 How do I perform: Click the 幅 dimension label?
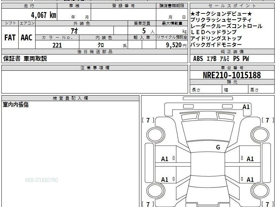(x=226, y=90)
